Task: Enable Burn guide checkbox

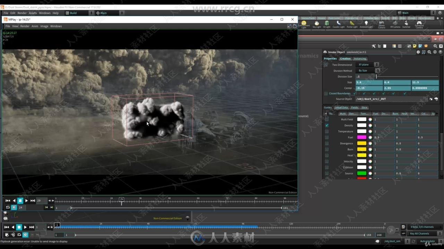Action: coord(326,149)
